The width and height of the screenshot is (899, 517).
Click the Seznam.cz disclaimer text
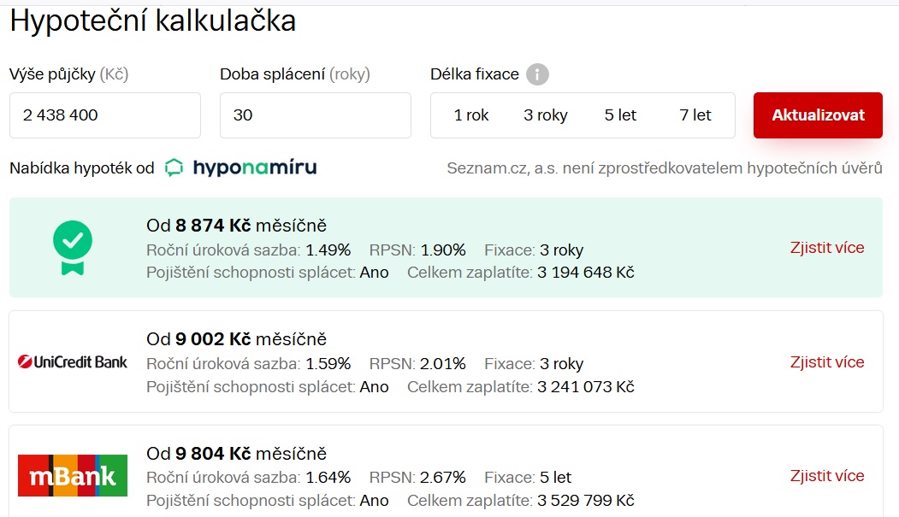(664, 168)
